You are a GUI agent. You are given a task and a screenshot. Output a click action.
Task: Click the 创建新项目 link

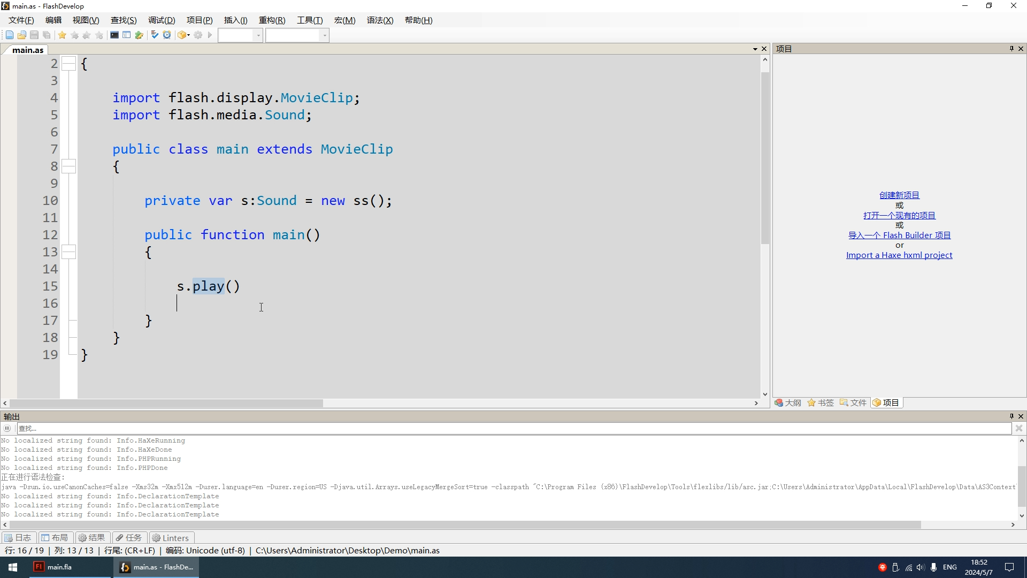pyautogui.click(x=899, y=195)
